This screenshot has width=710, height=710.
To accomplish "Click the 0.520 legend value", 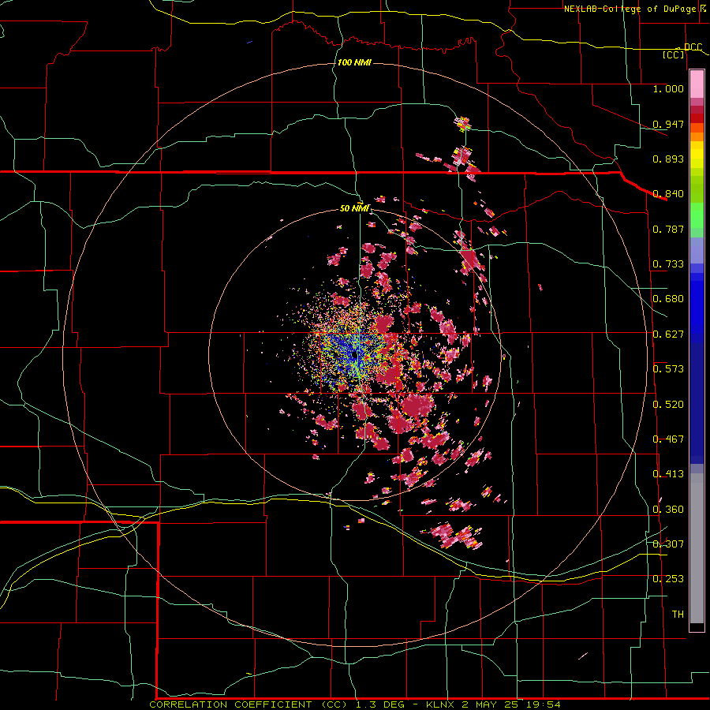I will [668, 405].
